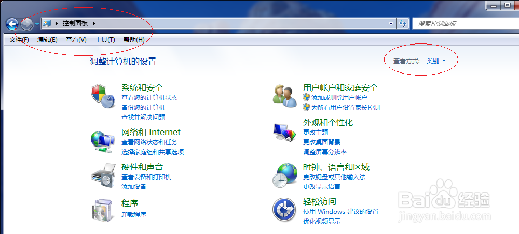Click the 程序 disc box icon

coord(102,210)
